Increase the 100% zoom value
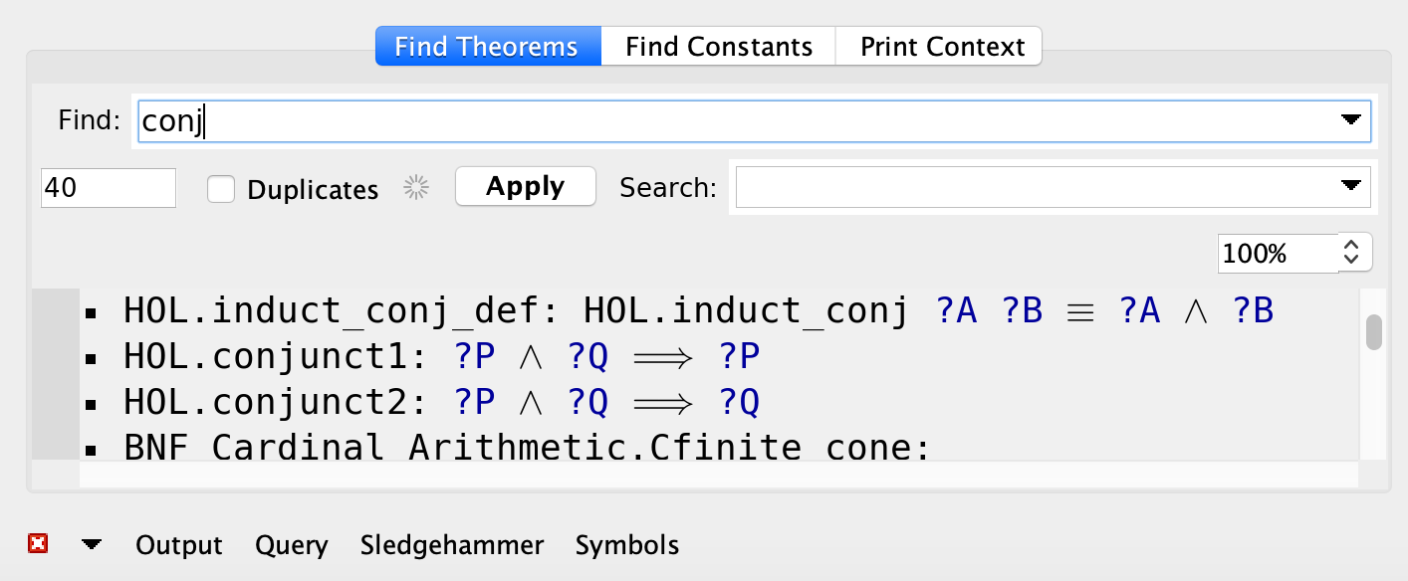The height and width of the screenshot is (581, 1408). pyautogui.click(x=1352, y=246)
